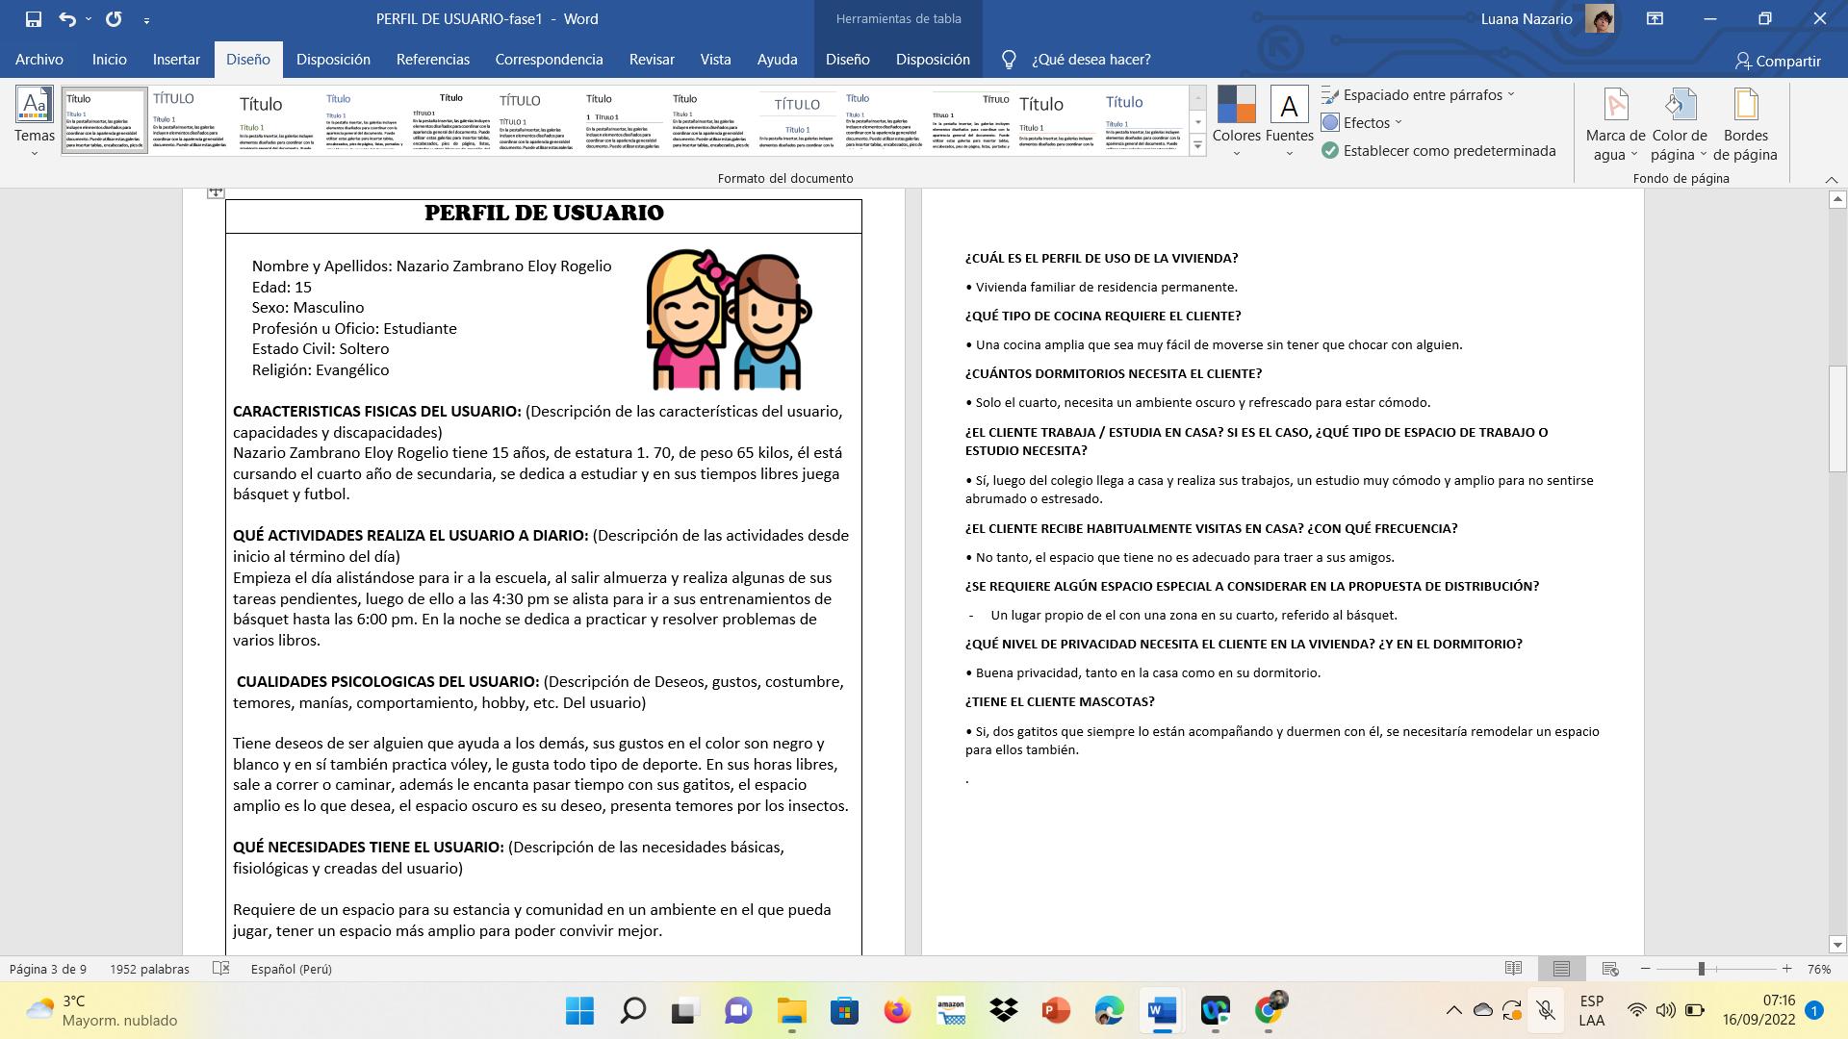Switch to Read Mode view
The image size is (1848, 1039).
point(1513,969)
